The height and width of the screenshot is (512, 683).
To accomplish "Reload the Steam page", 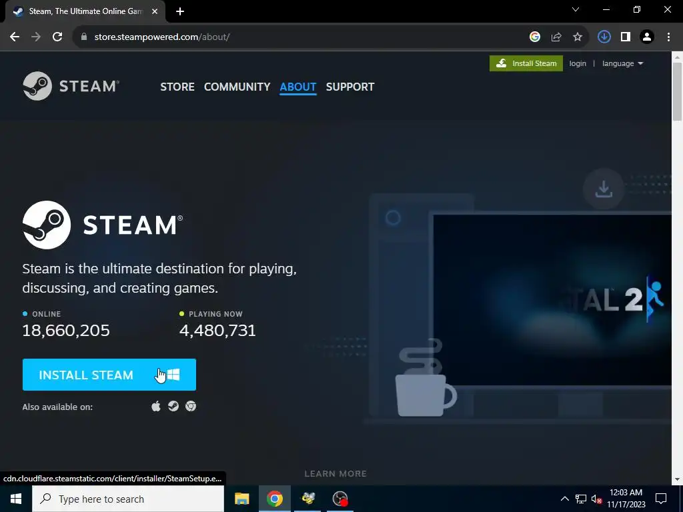I will coord(57,37).
